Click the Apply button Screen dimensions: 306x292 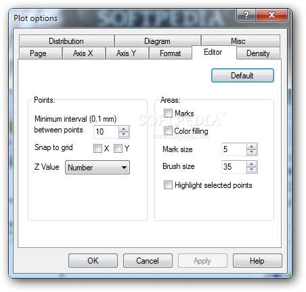202,261
